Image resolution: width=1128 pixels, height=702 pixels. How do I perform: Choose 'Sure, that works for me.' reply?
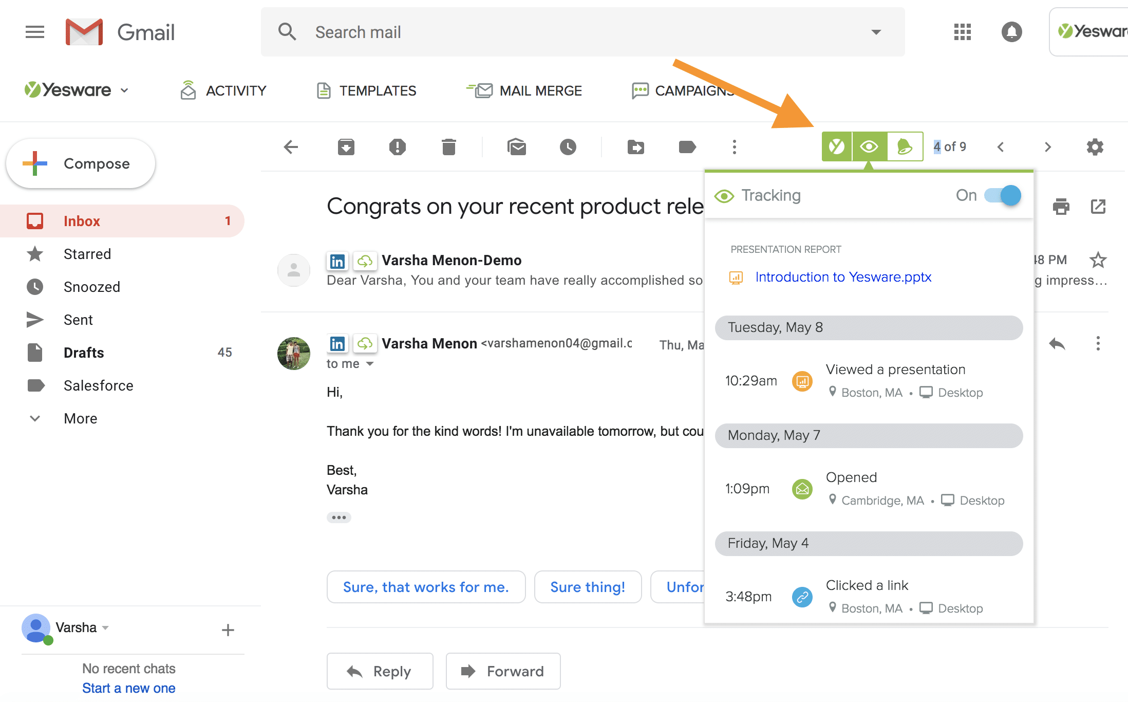(x=426, y=587)
